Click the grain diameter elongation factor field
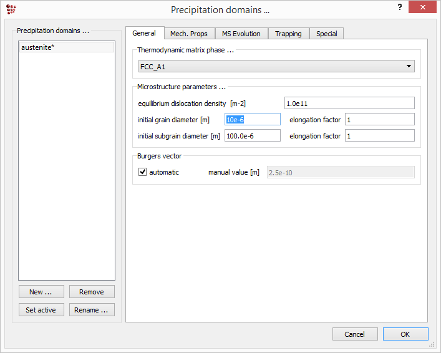Image resolution: width=441 pixels, height=353 pixels. (x=379, y=120)
